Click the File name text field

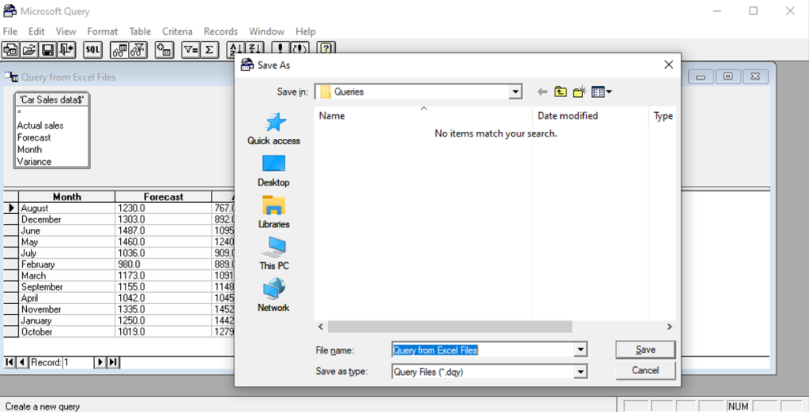click(x=483, y=350)
